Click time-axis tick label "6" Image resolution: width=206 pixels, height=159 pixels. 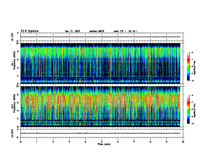click(118, 142)
